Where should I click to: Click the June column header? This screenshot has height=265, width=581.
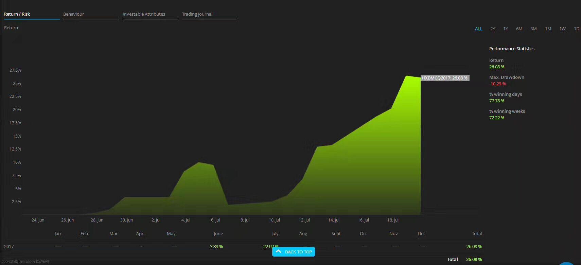click(218, 234)
